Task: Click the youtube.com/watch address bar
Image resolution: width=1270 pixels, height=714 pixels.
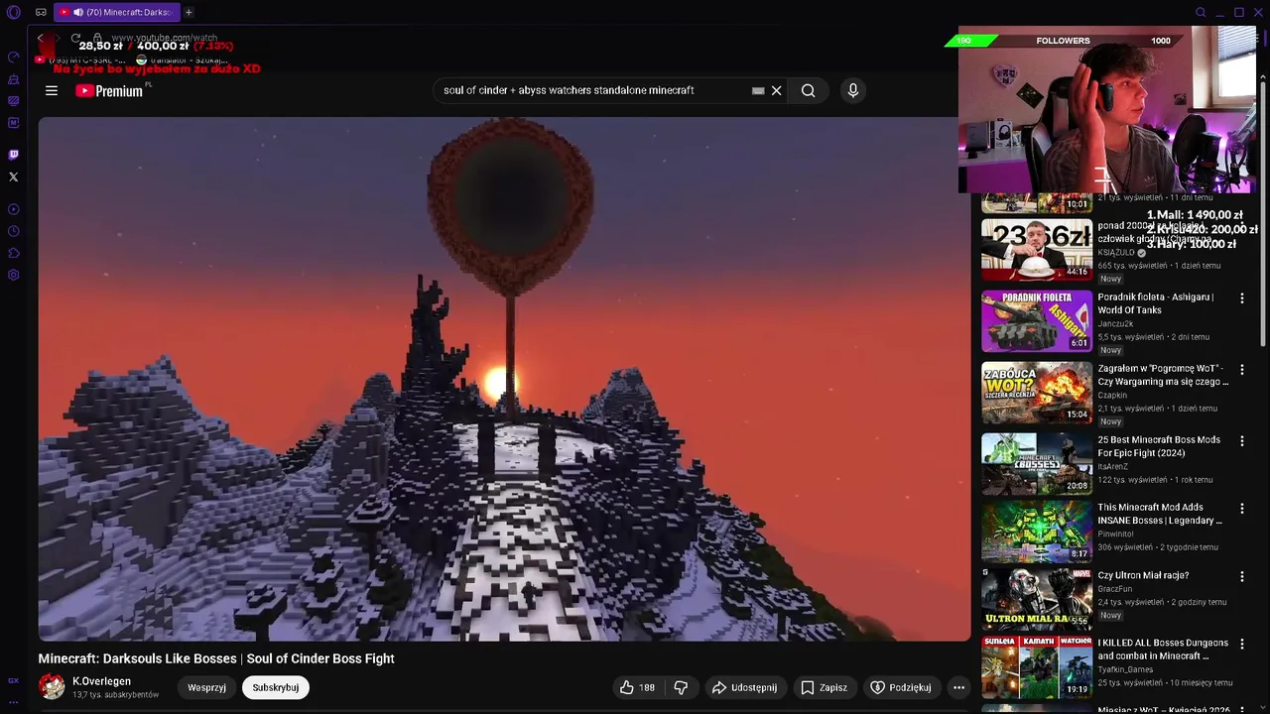Action: [164, 38]
